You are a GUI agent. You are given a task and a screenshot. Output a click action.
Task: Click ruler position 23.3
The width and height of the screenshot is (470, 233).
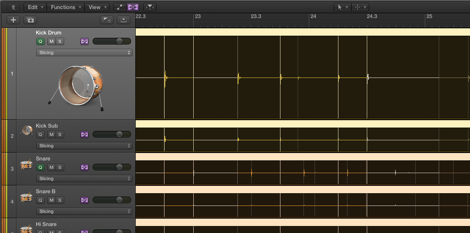(x=256, y=16)
